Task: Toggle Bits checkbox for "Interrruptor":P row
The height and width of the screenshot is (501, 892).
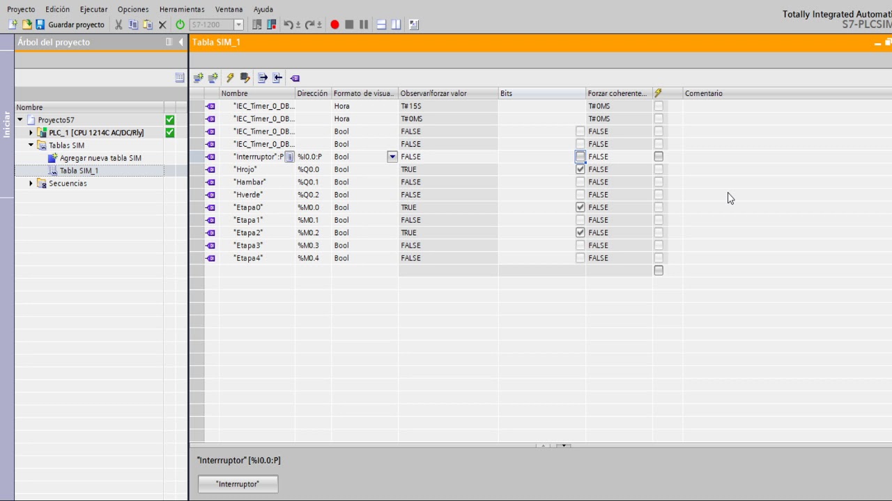Action: [580, 157]
